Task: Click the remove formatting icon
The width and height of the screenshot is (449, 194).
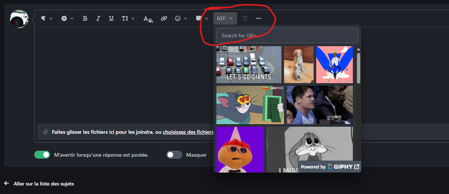Action: (x=245, y=18)
